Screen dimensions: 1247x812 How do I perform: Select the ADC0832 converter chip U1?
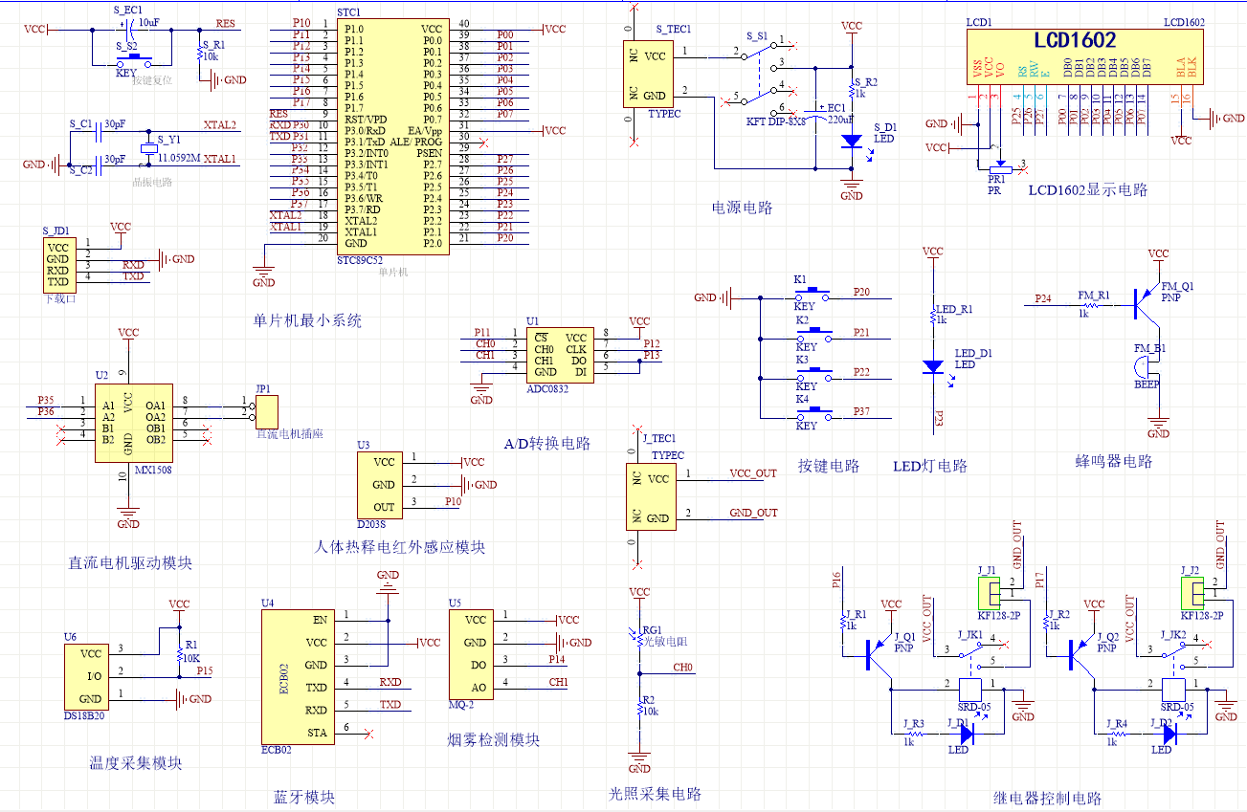[560, 355]
